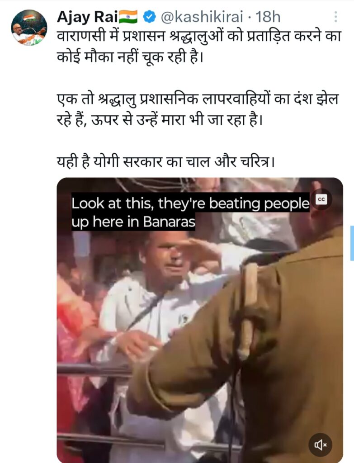Open Ajay Rai's profile picture

coord(29,28)
